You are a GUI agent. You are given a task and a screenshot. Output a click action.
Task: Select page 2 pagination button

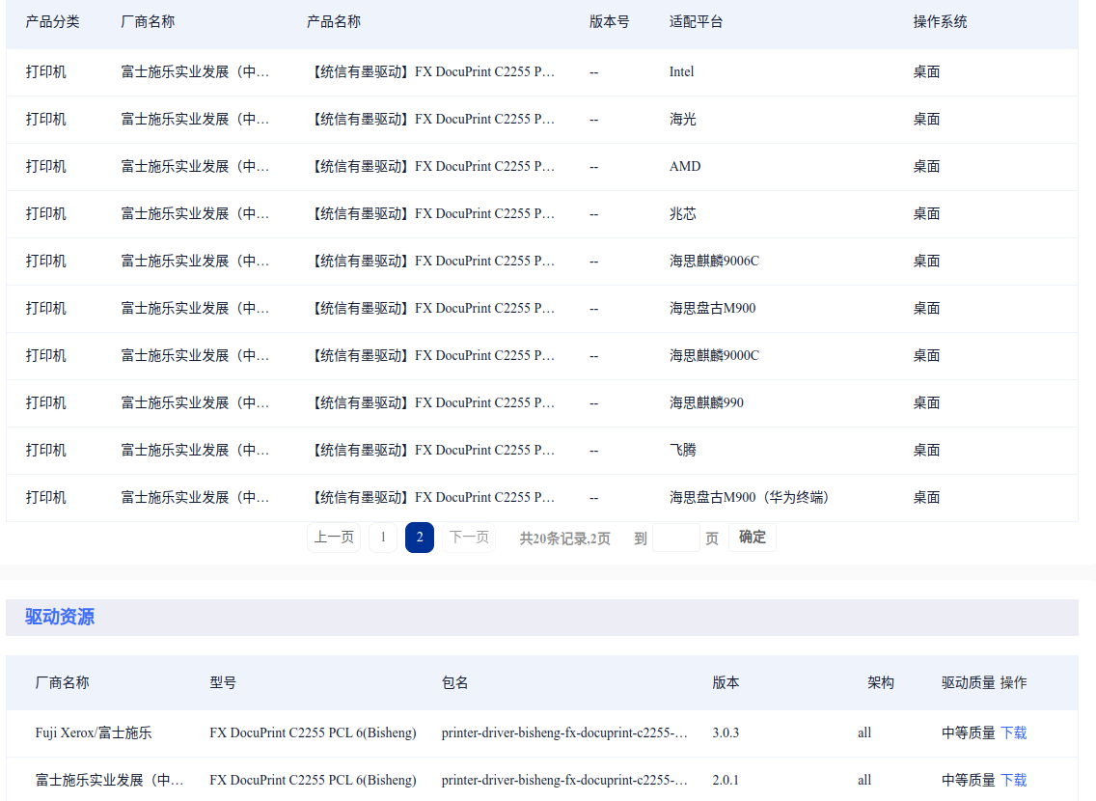[420, 538]
